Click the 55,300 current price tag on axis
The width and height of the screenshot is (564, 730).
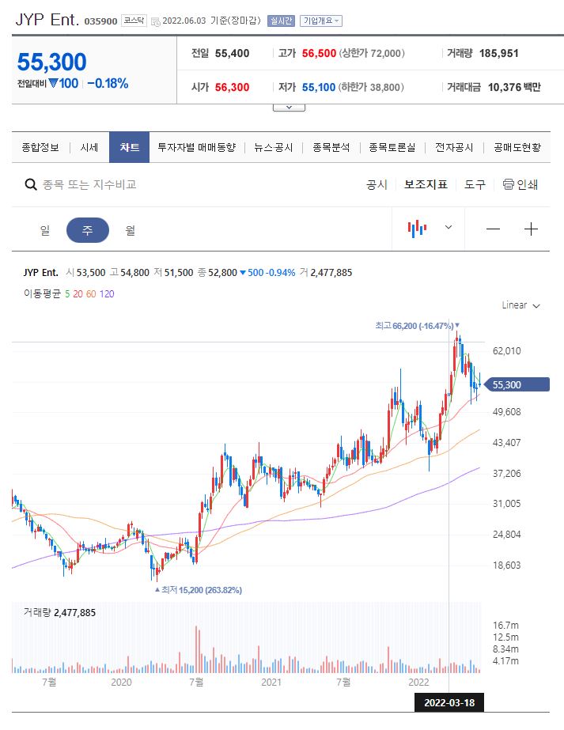click(517, 384)
